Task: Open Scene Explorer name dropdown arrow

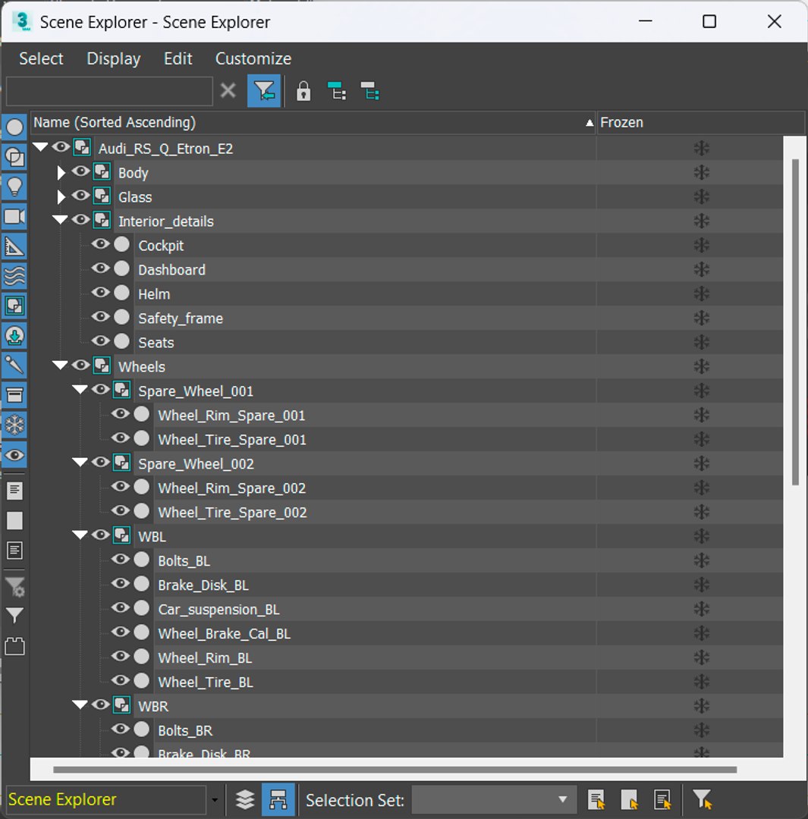Action: click(x=214, y=800)
